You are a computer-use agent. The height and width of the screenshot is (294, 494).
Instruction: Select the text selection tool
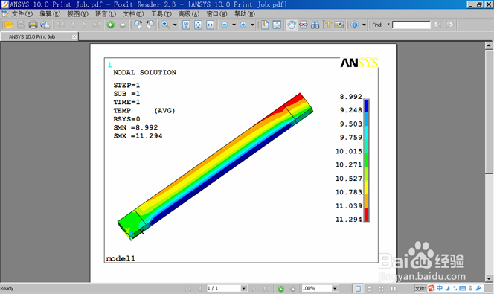click(x=327, y=25)
